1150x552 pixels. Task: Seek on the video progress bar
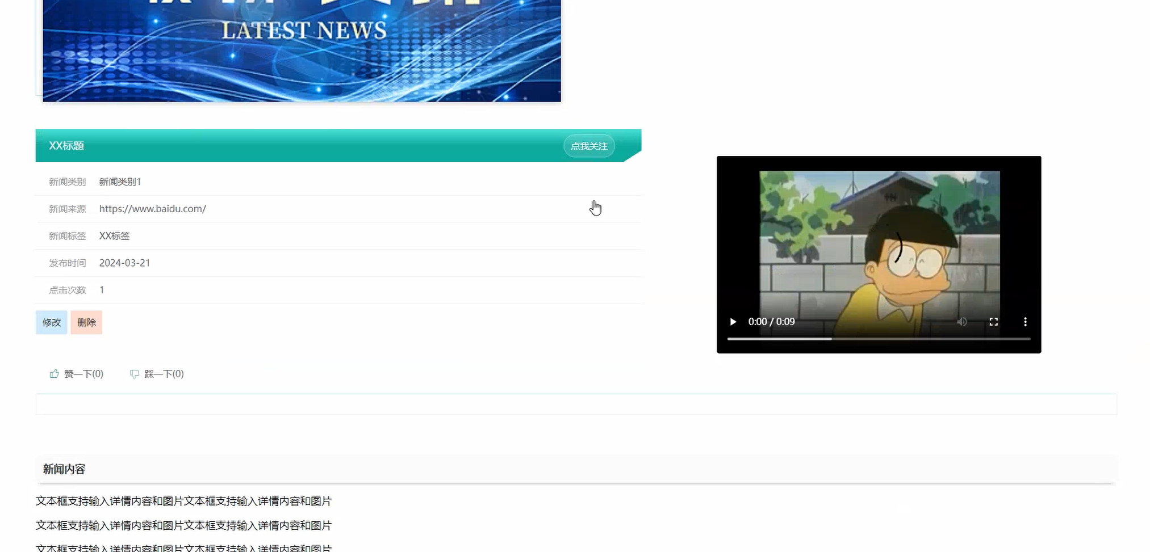pyautogui.click(x=879, y=339)
